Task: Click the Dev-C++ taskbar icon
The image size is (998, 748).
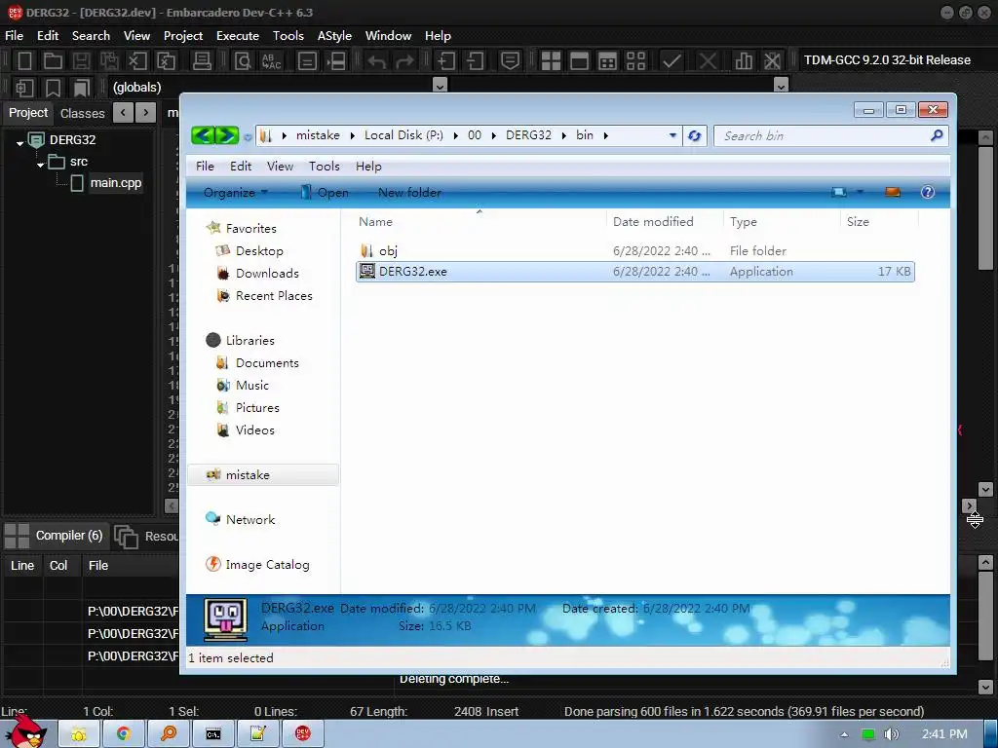Action: click(x=303, y=734)
